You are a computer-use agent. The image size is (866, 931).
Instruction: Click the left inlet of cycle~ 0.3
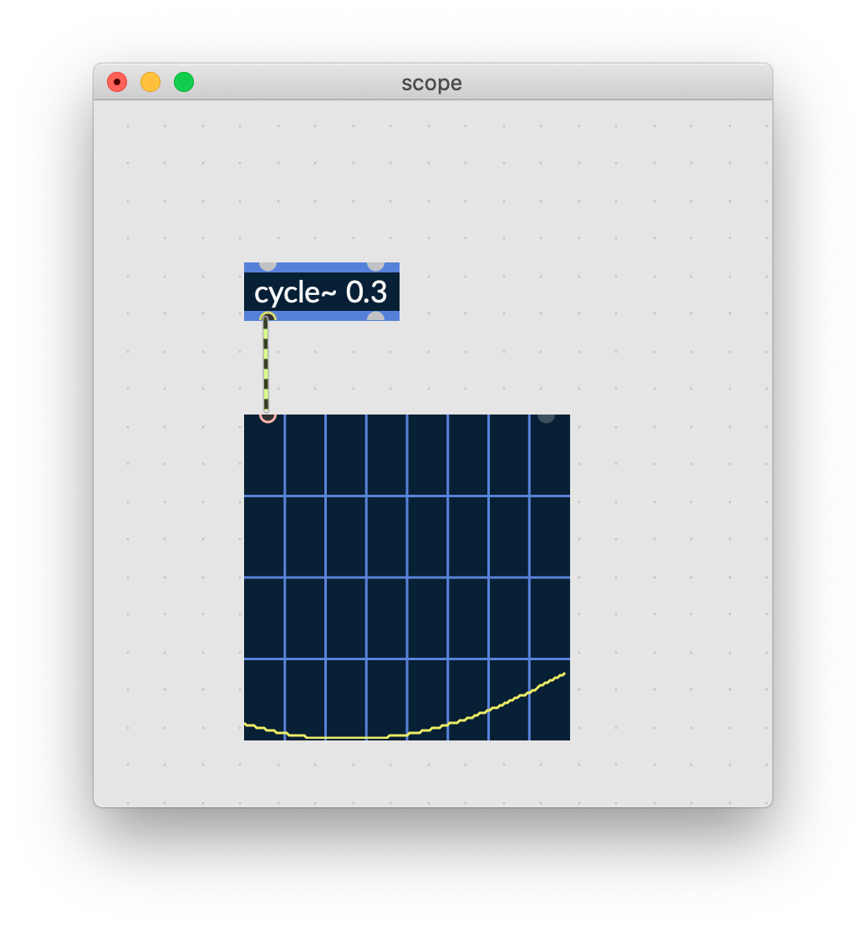[267, 266]
